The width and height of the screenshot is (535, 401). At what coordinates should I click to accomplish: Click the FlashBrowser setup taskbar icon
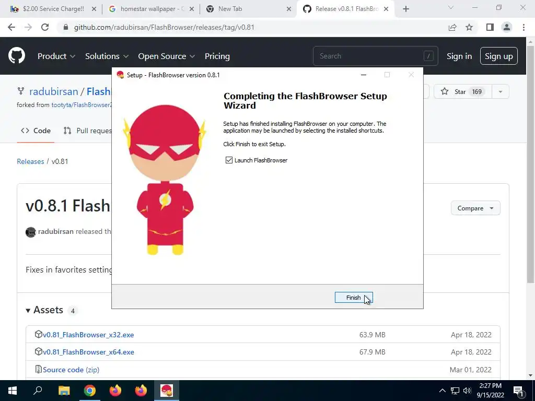tap(167, 391)
